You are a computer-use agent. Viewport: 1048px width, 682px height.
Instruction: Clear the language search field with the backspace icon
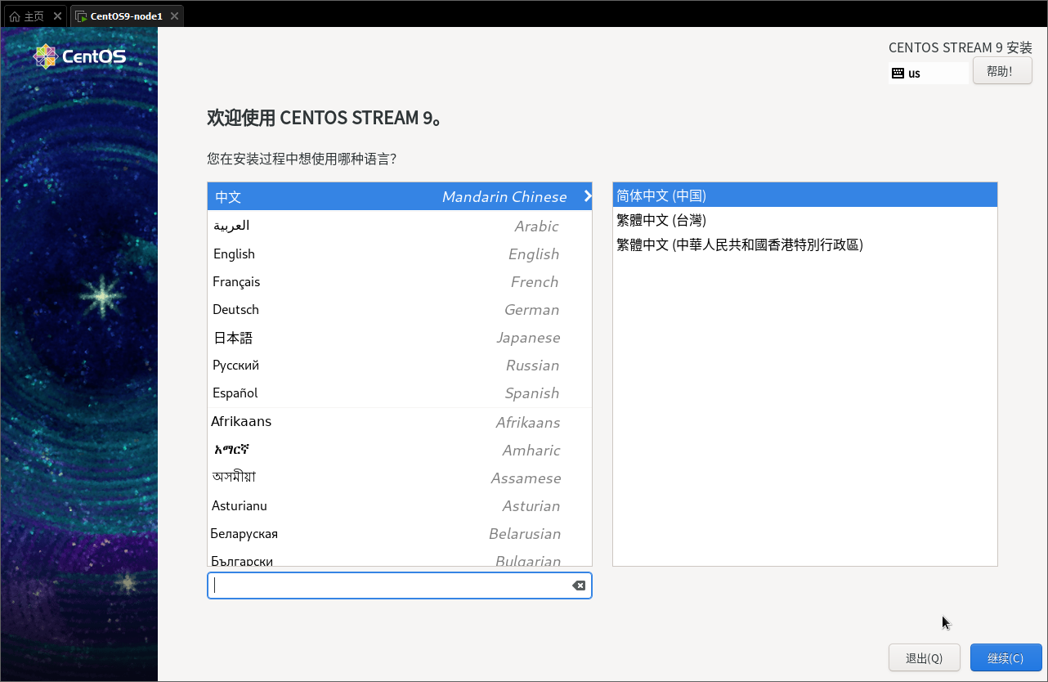[x=579, y=586]
